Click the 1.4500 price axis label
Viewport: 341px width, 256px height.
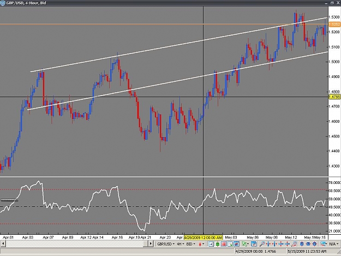pos(334,136)
